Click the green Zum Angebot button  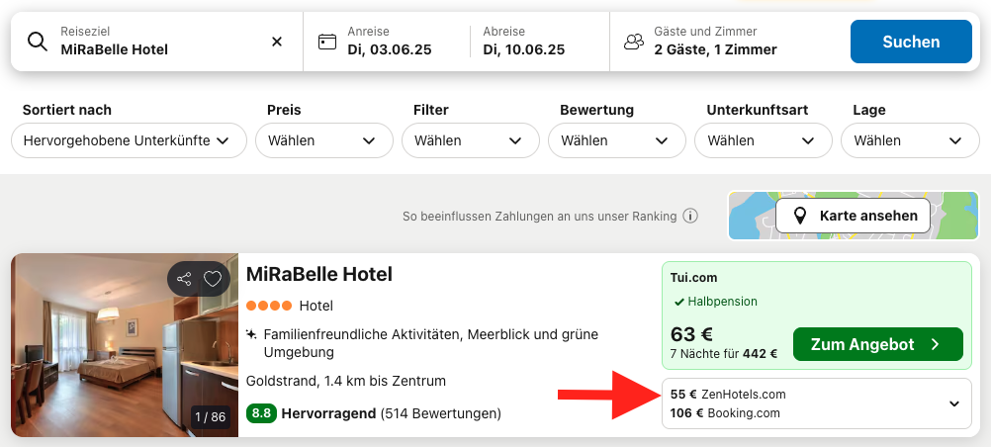[x=878, y=344]
